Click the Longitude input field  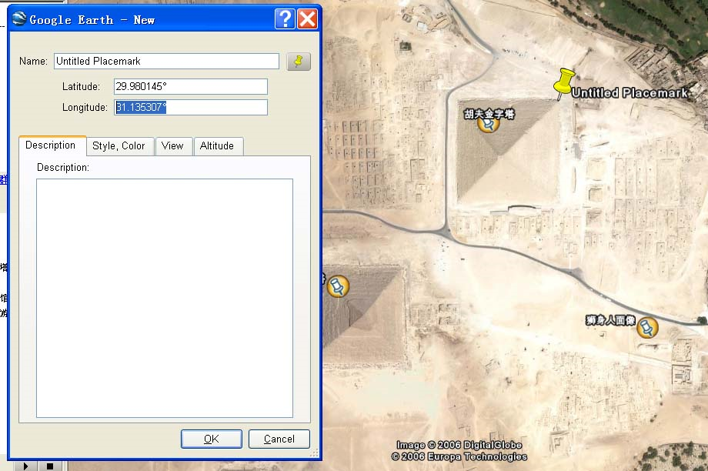(191, 107)
